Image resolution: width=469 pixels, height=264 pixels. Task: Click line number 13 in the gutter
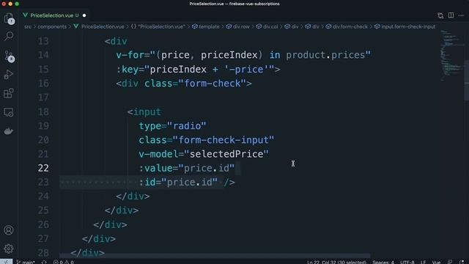tap(43, 41)
